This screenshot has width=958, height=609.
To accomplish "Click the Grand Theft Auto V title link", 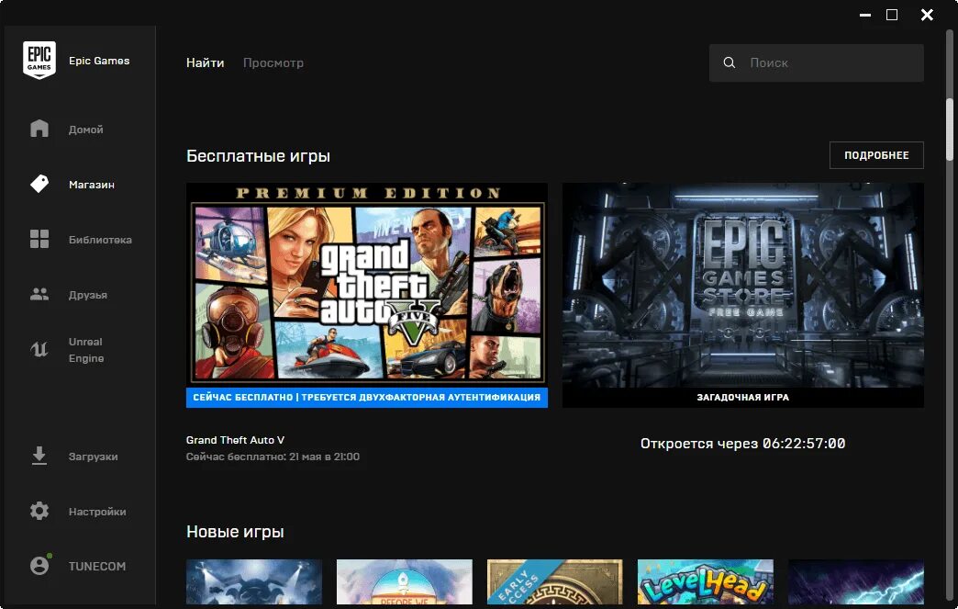I will (x=235, y=440).
